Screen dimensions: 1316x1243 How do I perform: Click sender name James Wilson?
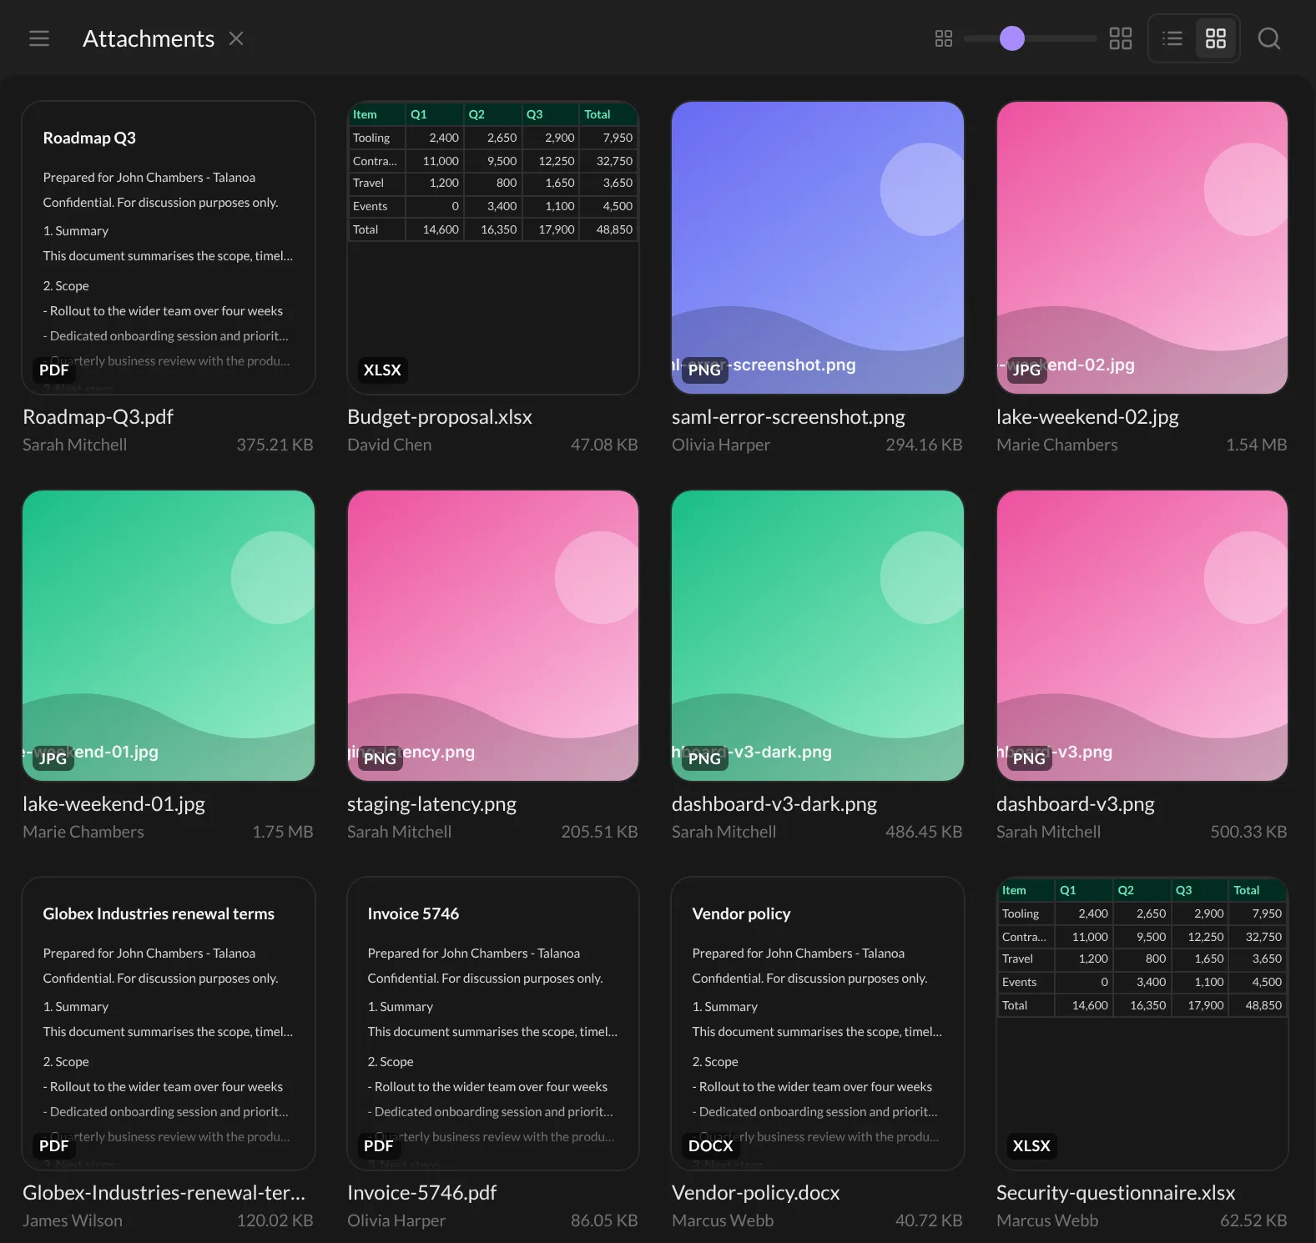click(73, 1220)
